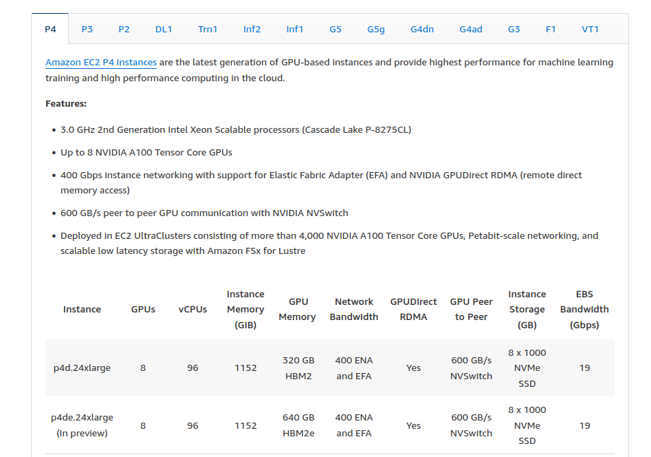Open the P2 tab
The image size is (651, 457).
click(124, 29)
